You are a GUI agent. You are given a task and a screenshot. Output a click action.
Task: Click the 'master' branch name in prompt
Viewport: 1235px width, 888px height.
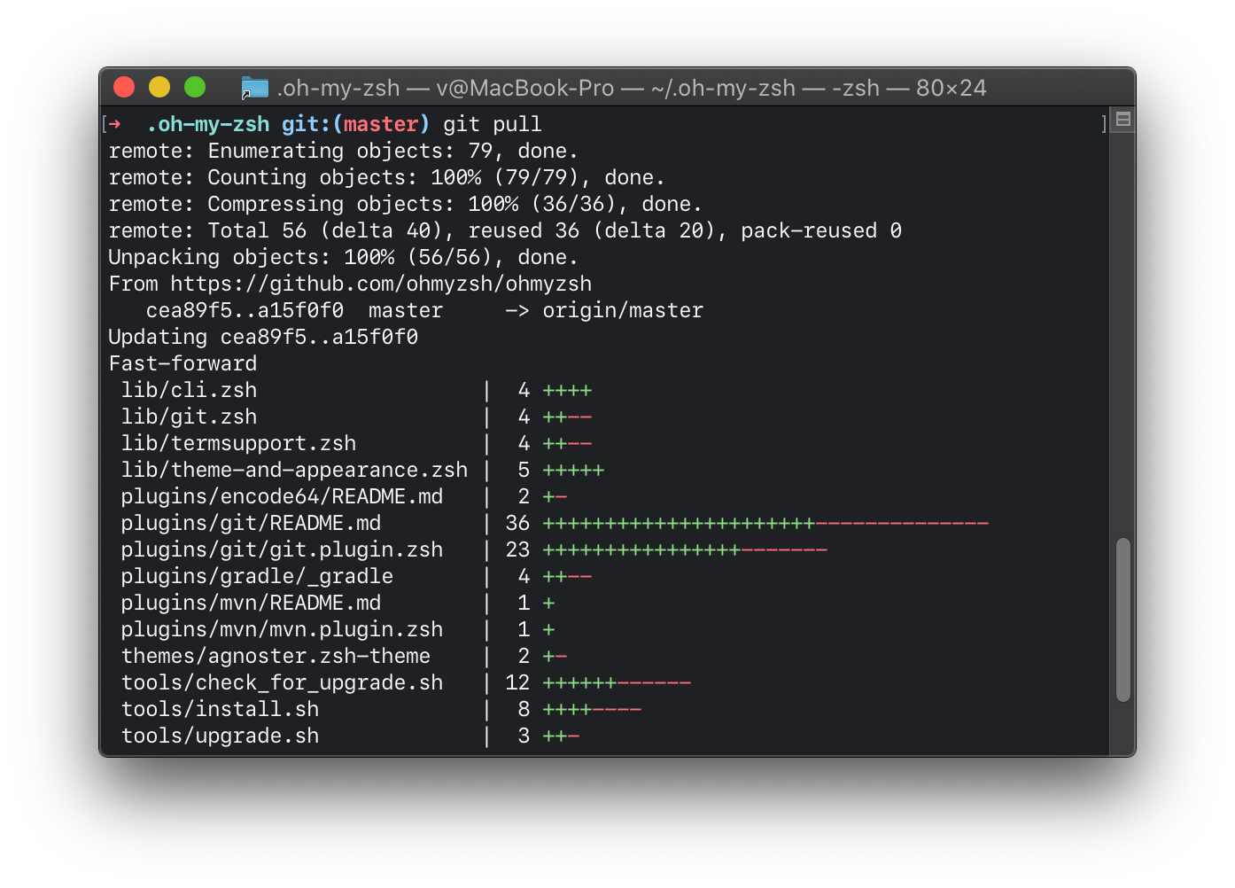(x=381, y=124)
